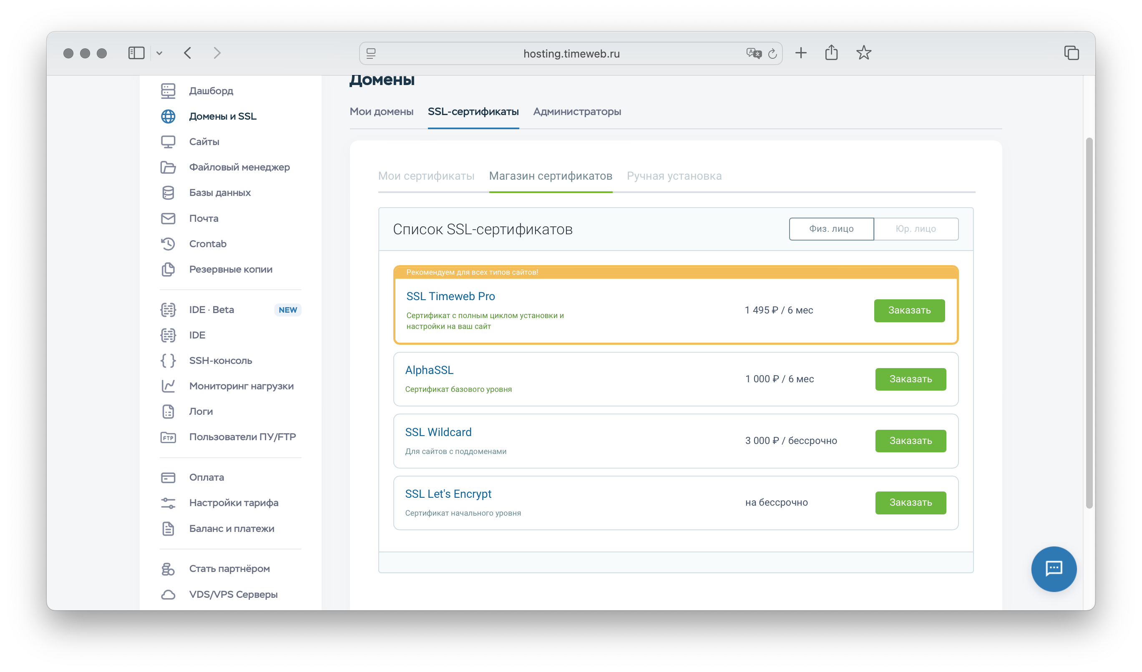The image size is (1142, 672).
Task: Click the monitor icon next to Сайты
Action: 168,142
